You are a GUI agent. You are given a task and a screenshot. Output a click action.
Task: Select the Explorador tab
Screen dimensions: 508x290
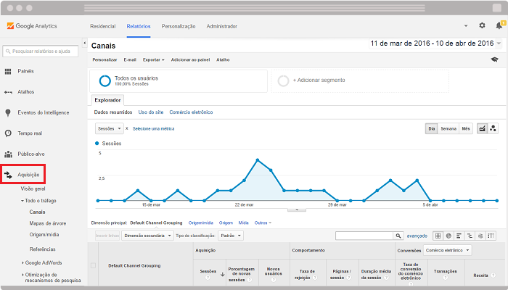point(107,100)
